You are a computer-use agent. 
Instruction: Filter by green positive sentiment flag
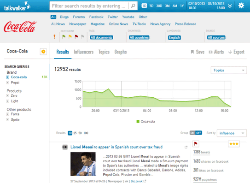coord(64,37)
